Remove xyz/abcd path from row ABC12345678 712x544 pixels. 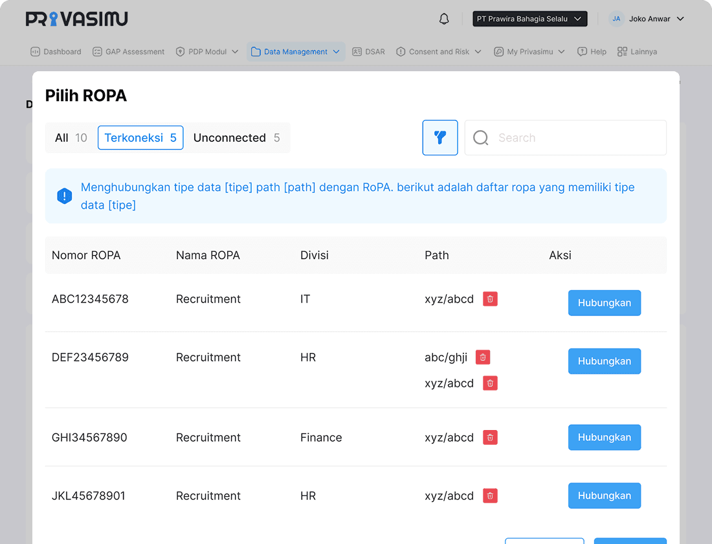tap(490, 299)
